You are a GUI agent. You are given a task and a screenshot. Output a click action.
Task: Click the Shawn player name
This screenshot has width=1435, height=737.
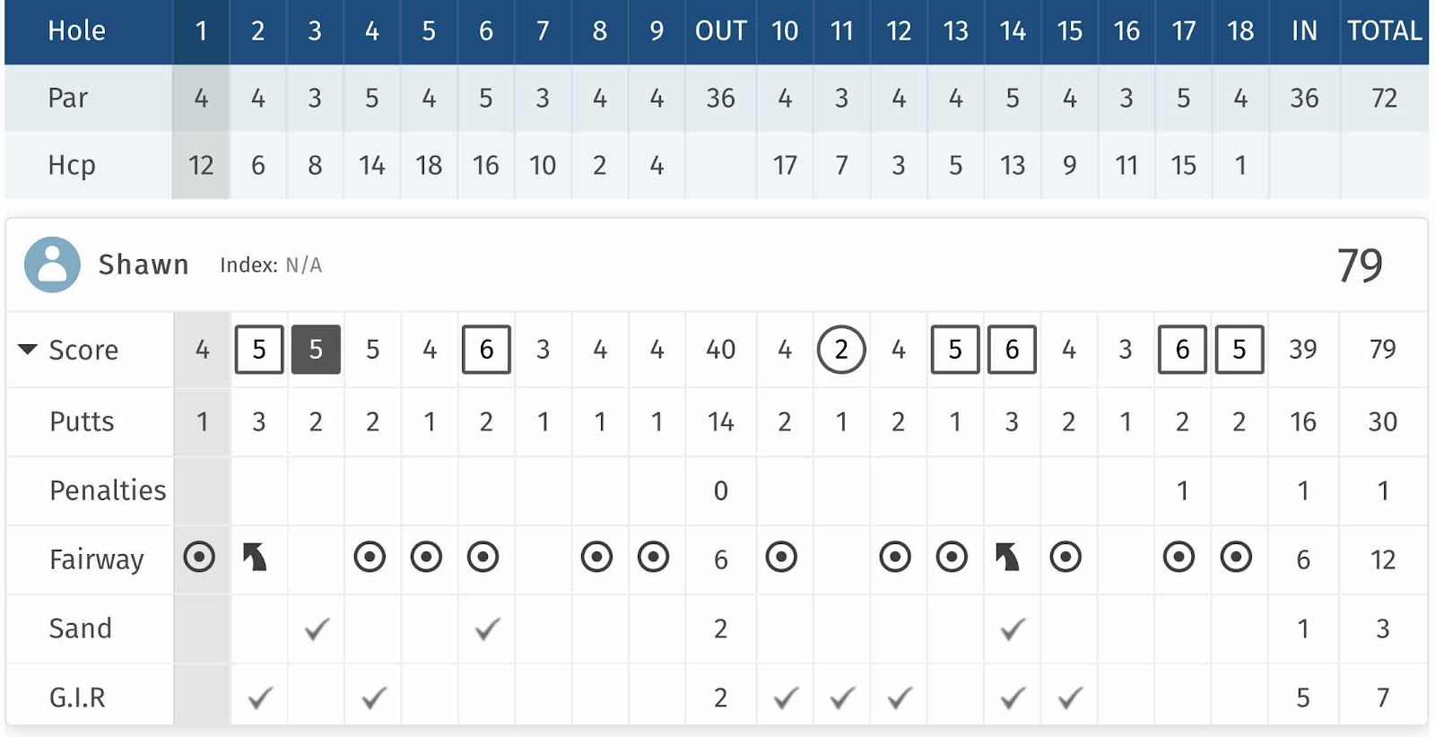pos(143,264)
